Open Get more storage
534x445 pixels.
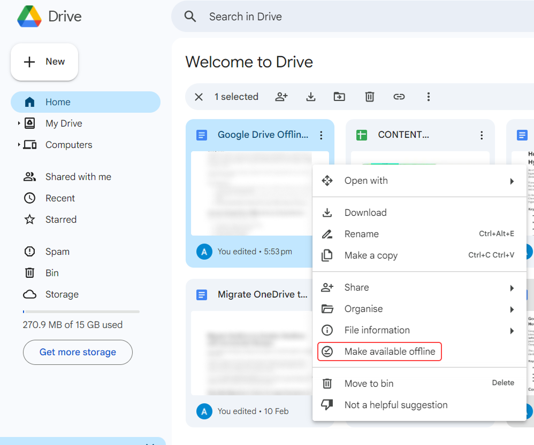[78, 352]
